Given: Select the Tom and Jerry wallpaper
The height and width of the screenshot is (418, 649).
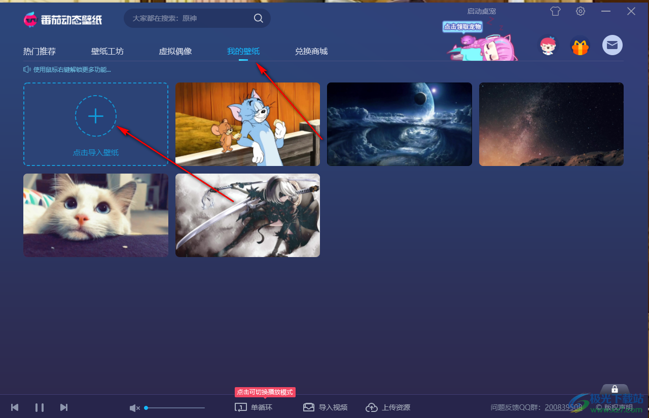Looking at the screenshot, I should point(247,124).
